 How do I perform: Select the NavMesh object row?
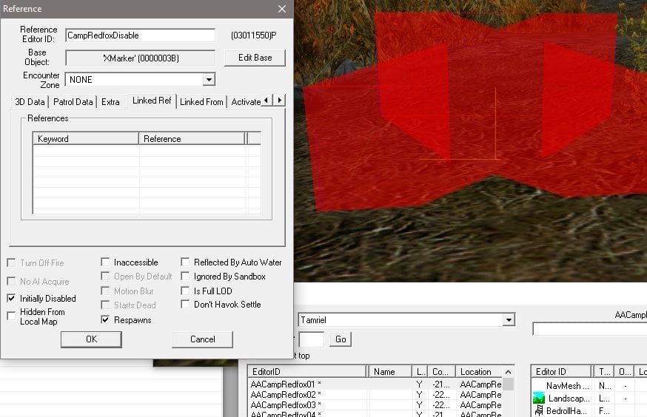(x=589, y=386)
